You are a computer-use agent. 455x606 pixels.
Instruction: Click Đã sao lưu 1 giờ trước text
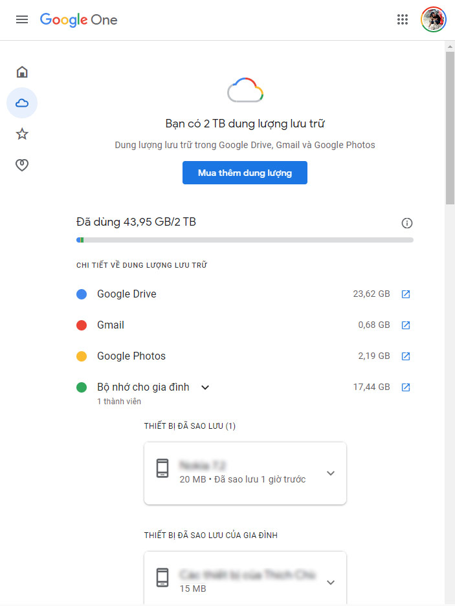pos(260,480)
